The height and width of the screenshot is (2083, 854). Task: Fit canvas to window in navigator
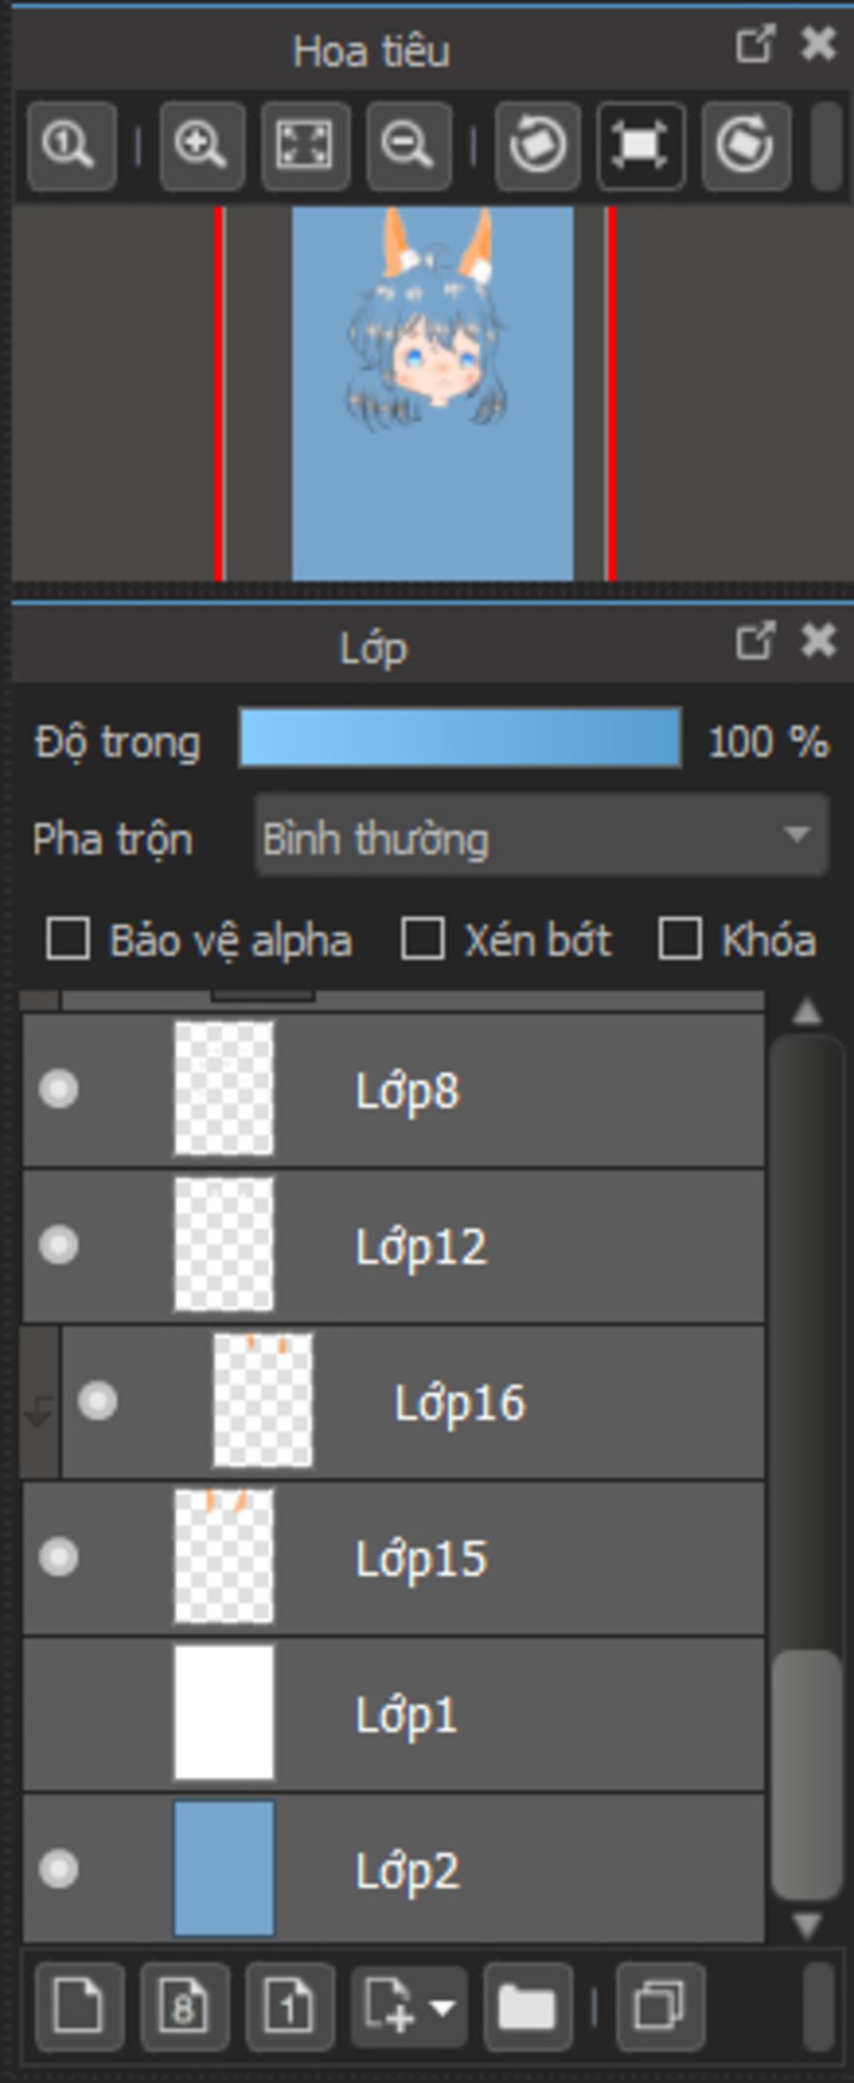point(304,146)
